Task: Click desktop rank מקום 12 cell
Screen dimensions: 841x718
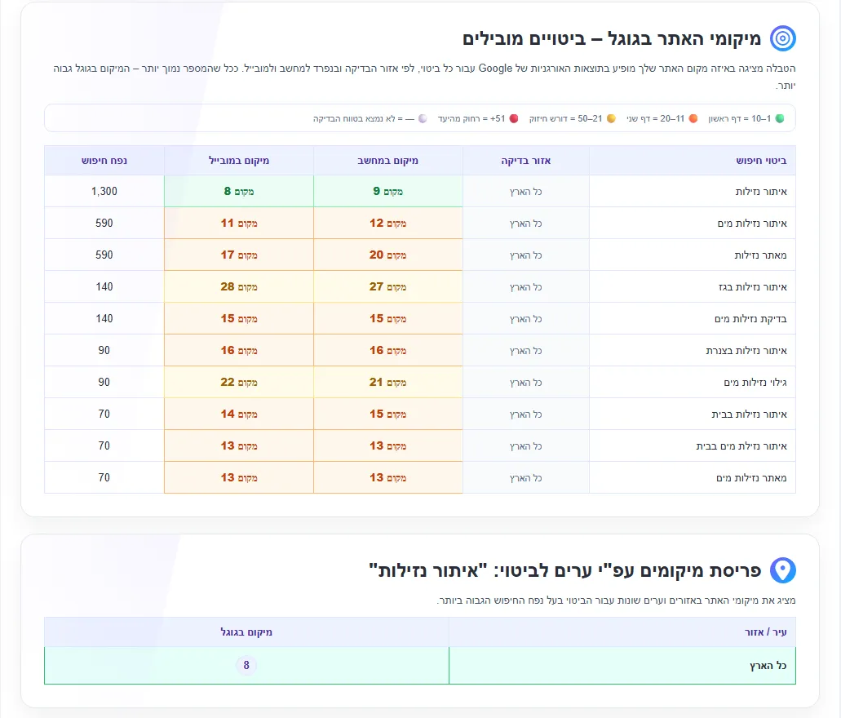Action: click(x=387, y=223)
